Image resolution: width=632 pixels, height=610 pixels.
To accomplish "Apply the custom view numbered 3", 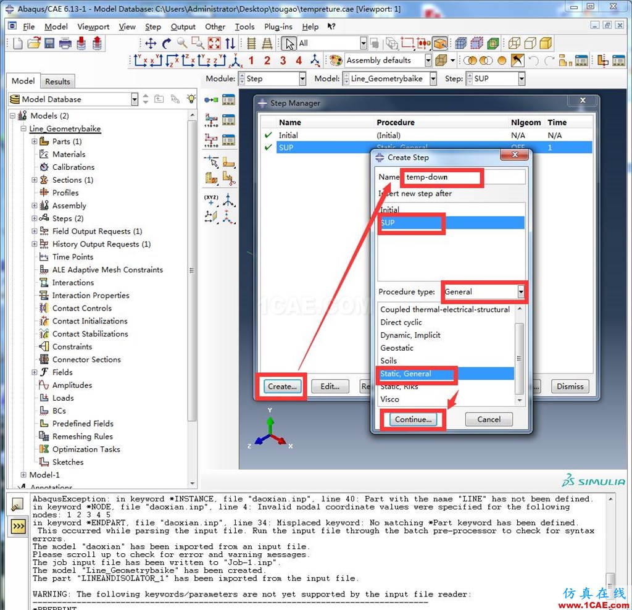I will coord(283,61).
